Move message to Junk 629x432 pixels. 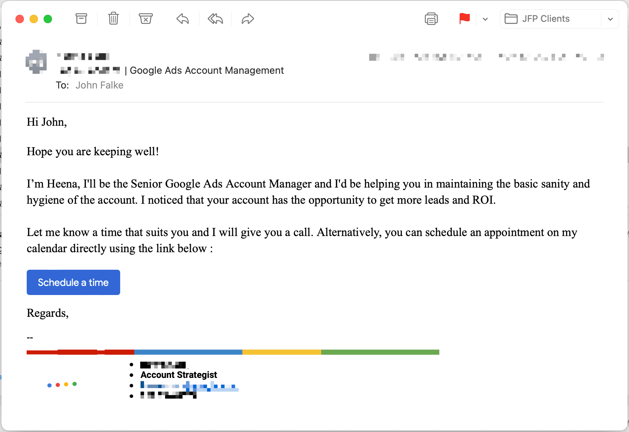[x=145, y=19]
